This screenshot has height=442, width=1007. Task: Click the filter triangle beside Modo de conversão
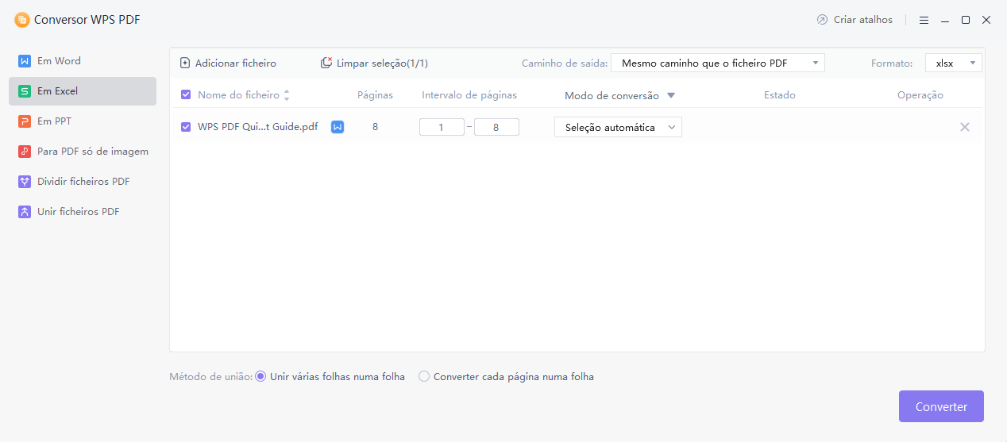[x=671, y=95]
